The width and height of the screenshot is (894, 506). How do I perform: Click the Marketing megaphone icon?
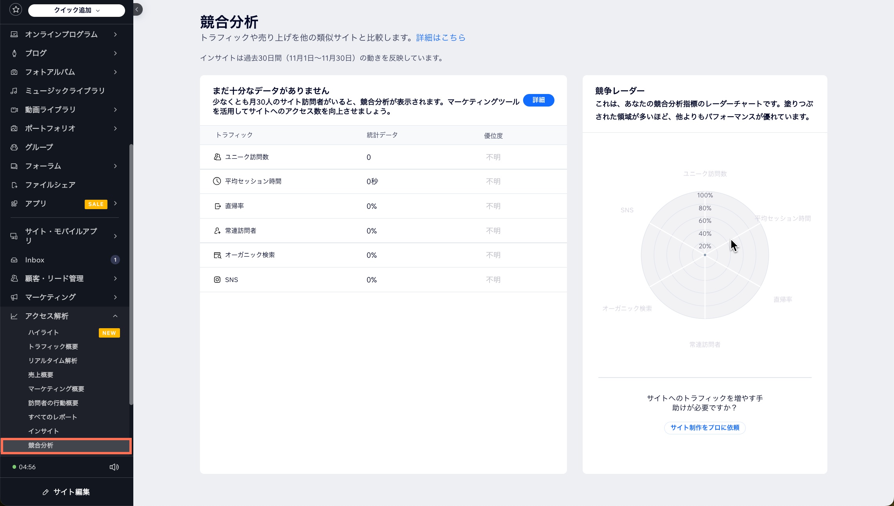point(14,297)
